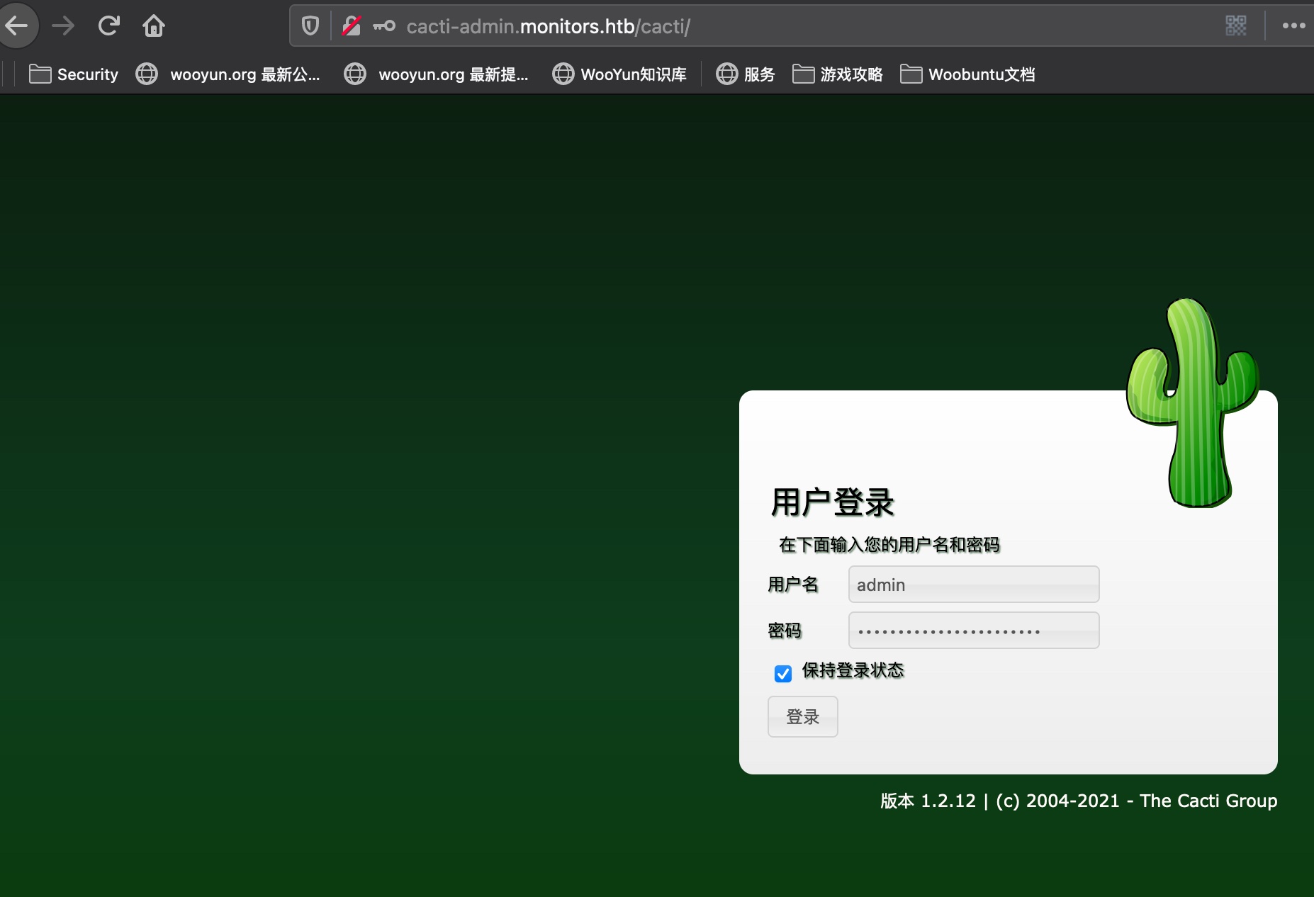Image resolution: width=1314 pixels, height=897 pixels.
Task: Click the saved login key icon
Action: point(384,26)
